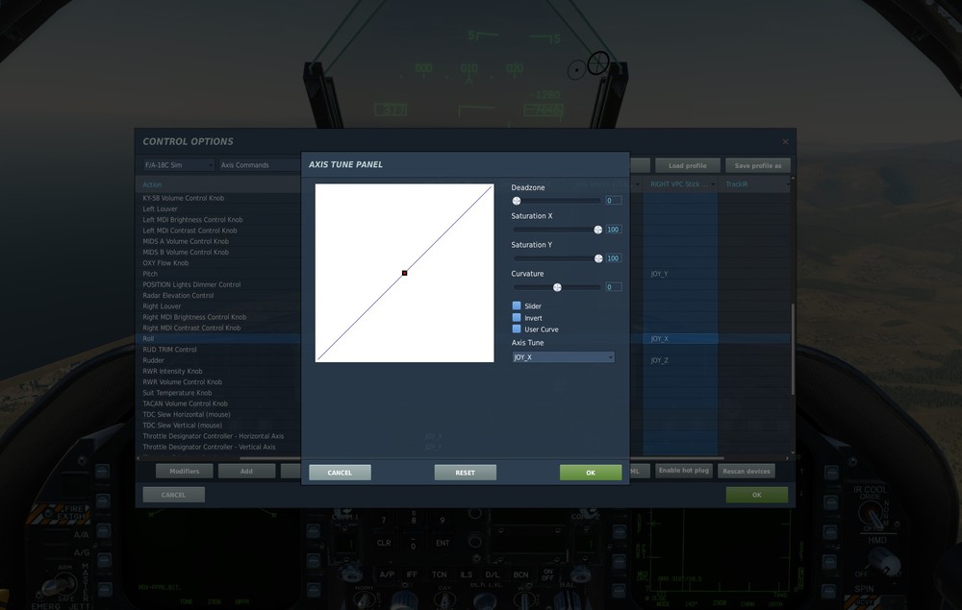962x610 pixels.
Task: Click the TrackIR column header
Action: point(754,184)
